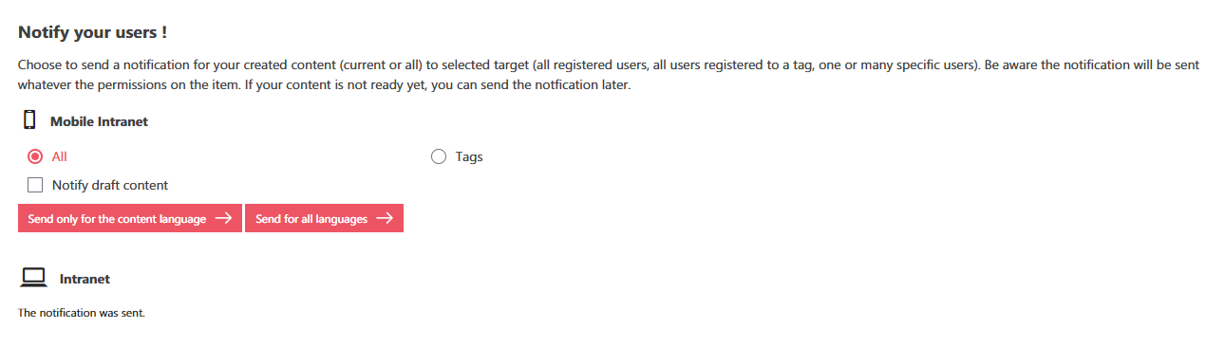The image size is (1206, 347).
Task: Click the Mobile Intranet section heading
Action: click(x=99, y=121)
